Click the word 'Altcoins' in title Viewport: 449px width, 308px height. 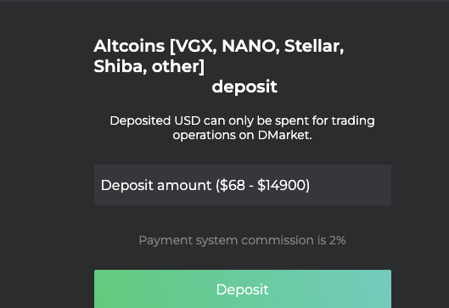pyautogui.click(x=129, y=46)
